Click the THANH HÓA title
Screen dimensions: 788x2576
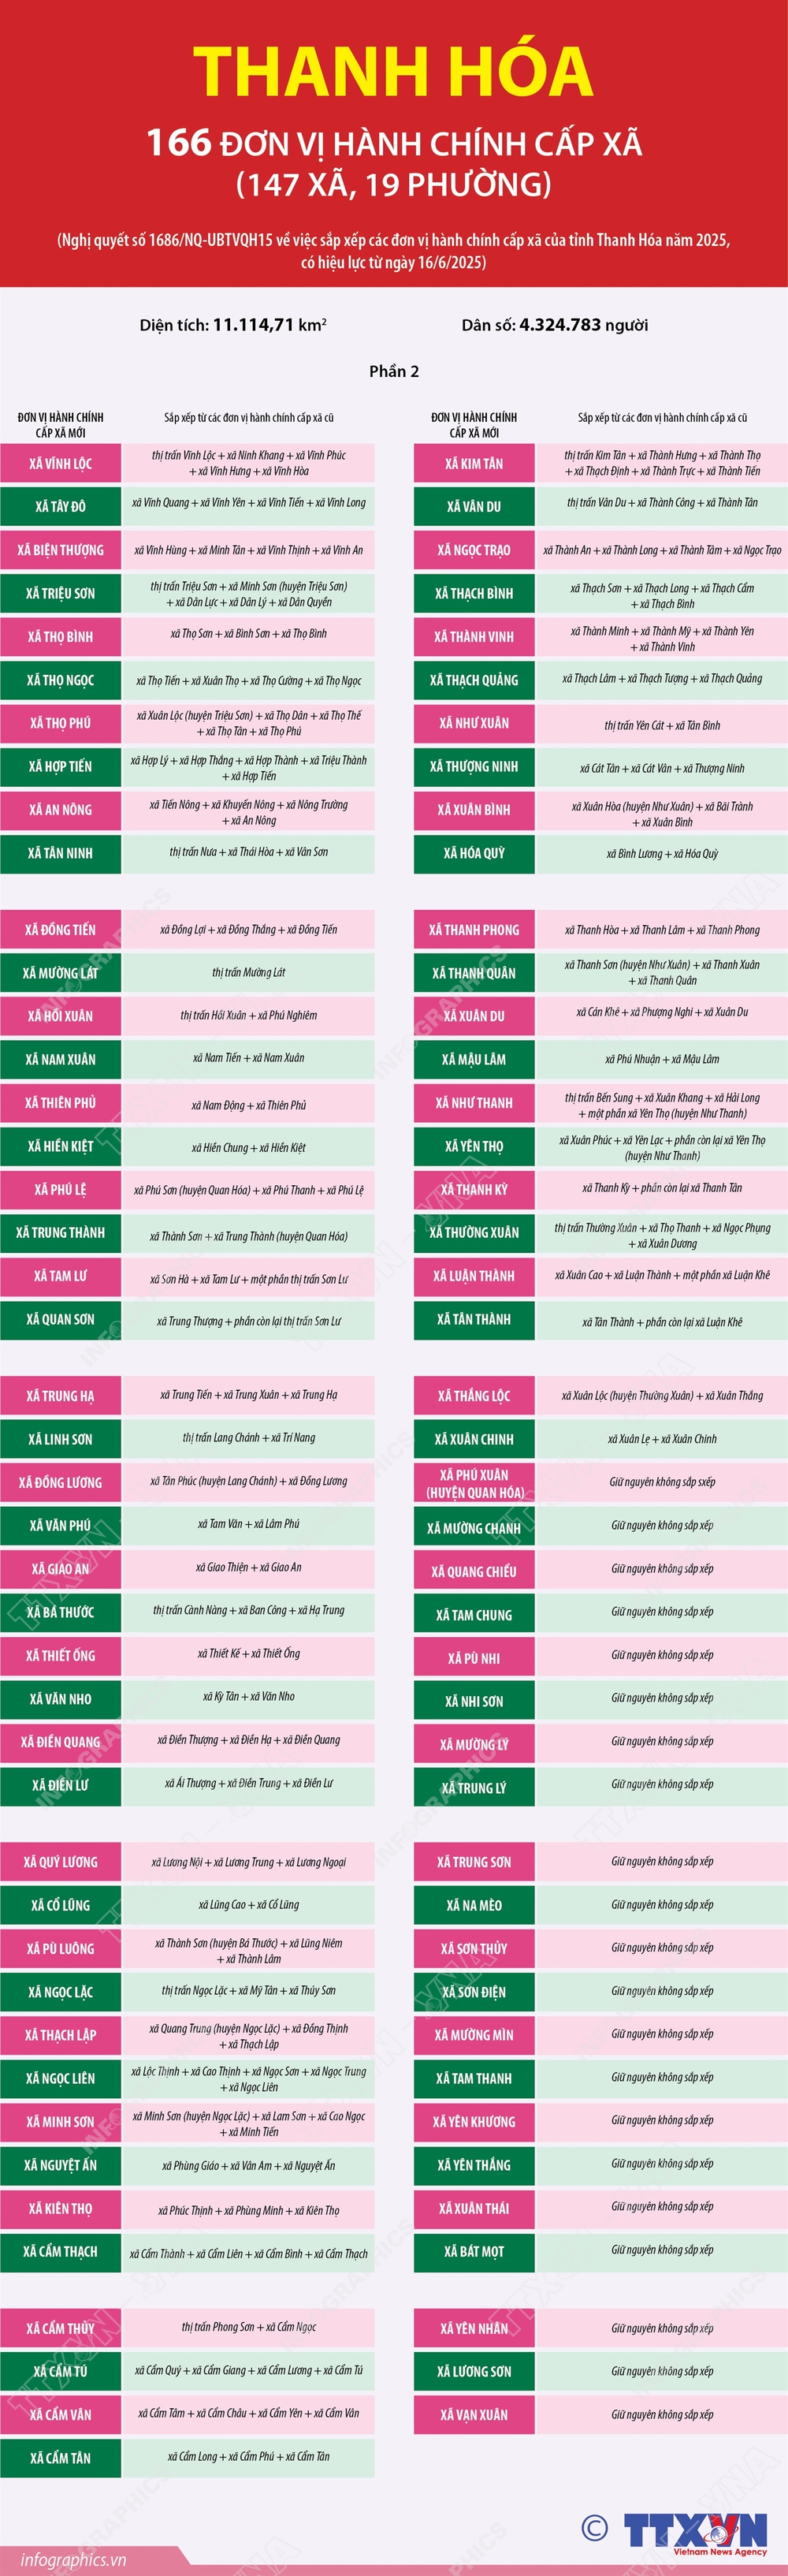tap(394, 71)
